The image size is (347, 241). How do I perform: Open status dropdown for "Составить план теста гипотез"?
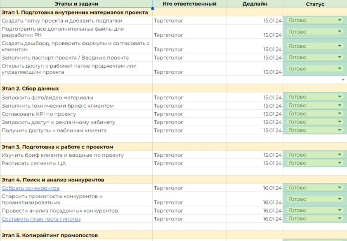[340, 218]
